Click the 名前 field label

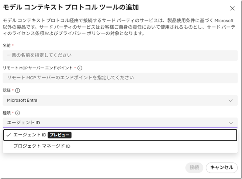point(7,45)
